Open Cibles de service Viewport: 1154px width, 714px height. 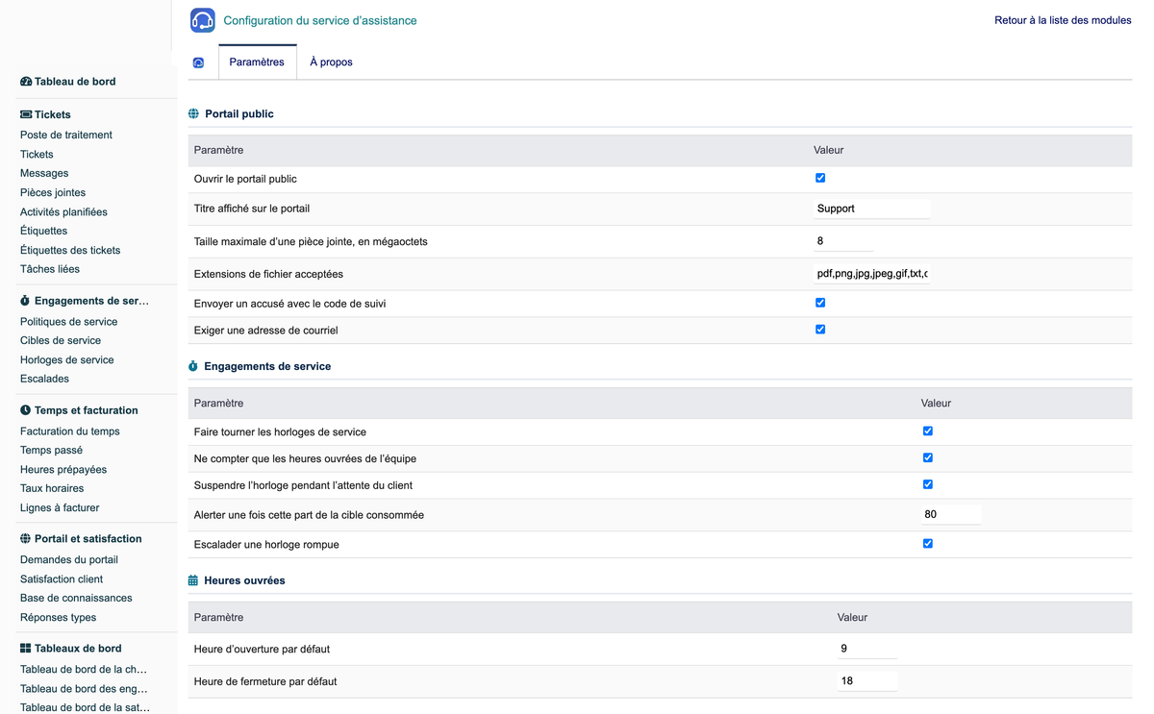point(61,341)
